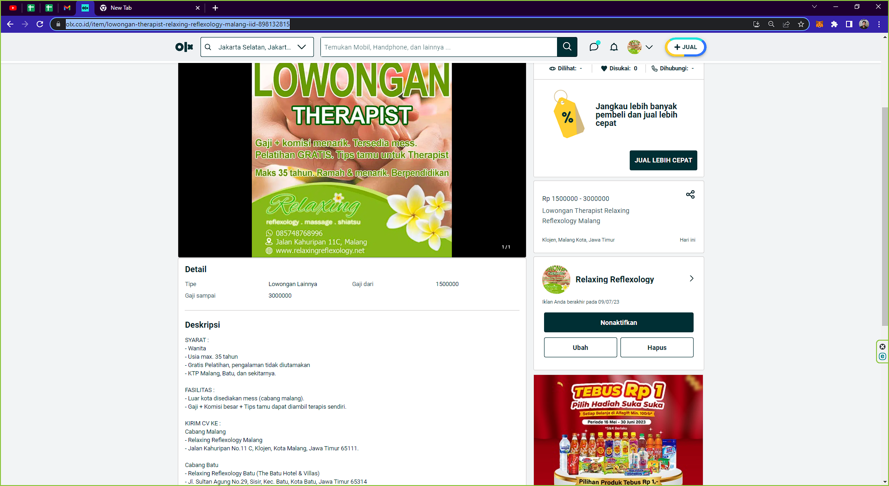The width and height of the screenshot is (889, 486).
Task: Click the browser address bar URL
Action: tap(178, 24)
